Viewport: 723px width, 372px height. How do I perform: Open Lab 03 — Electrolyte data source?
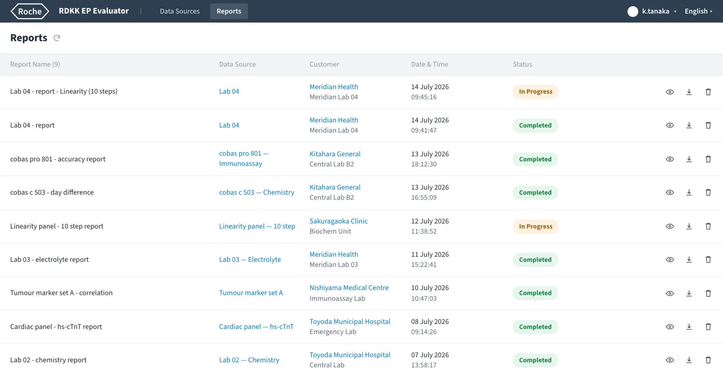pos(250,259)
